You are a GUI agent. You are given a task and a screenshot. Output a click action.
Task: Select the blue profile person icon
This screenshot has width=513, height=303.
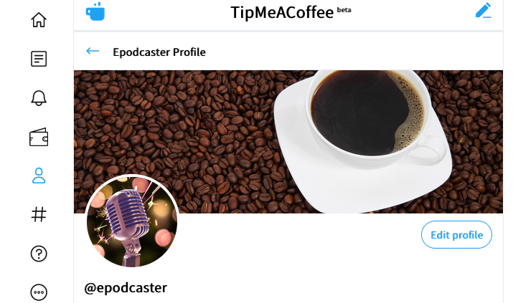39,175
